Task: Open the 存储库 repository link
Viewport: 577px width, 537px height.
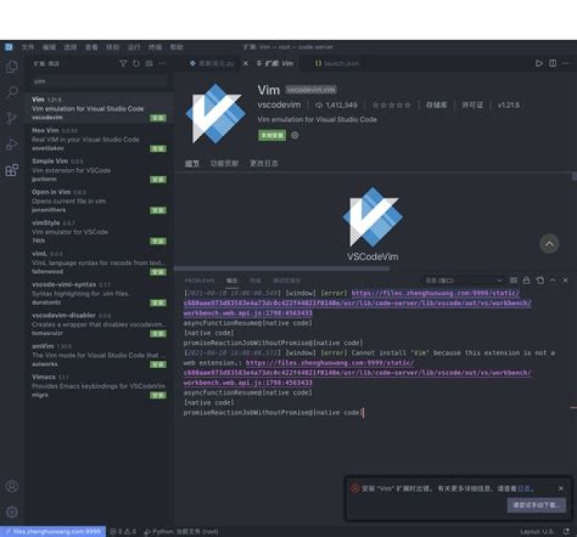Action: coord(437,105)
